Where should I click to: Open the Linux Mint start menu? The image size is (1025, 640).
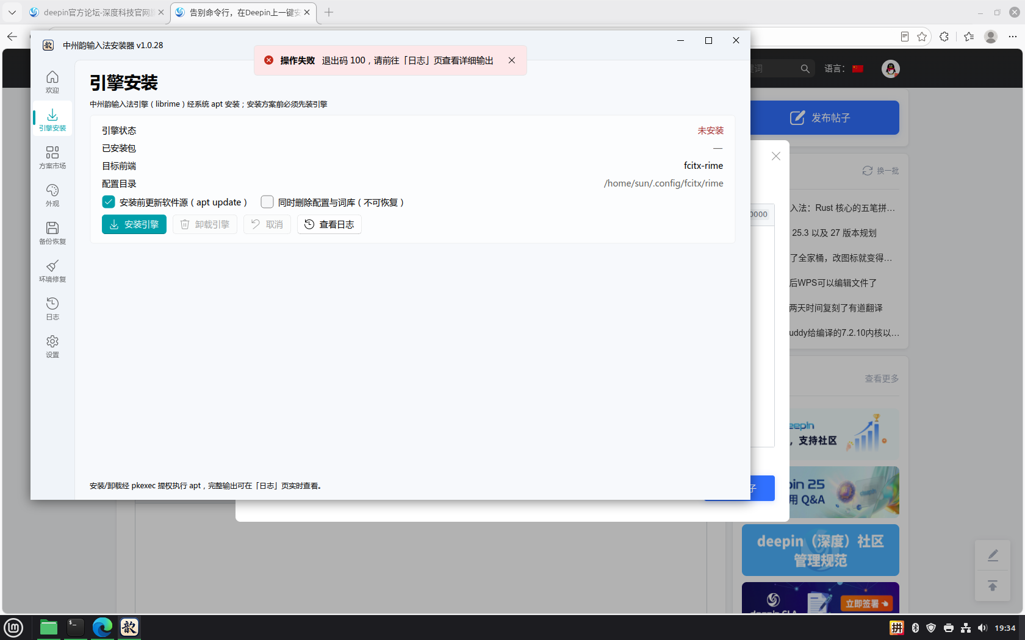(13, 627)
